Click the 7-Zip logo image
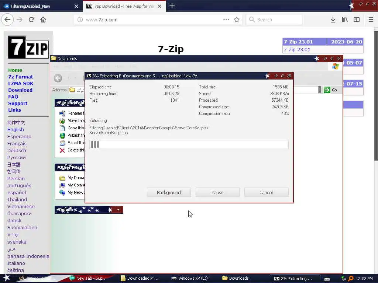 point(28,47)
